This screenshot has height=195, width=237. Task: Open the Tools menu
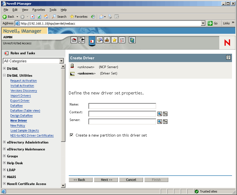(x=53, y=10)
